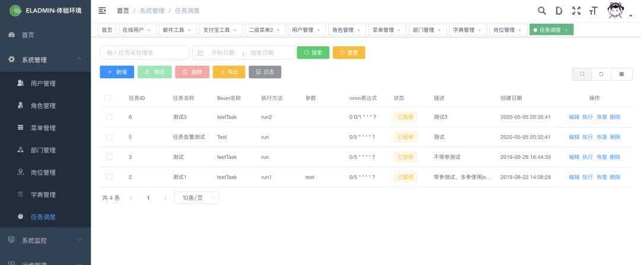Collapse the 系统管理 sidebar menu arrow
Screen dimensions: 641x265
(x=80, y=60)
